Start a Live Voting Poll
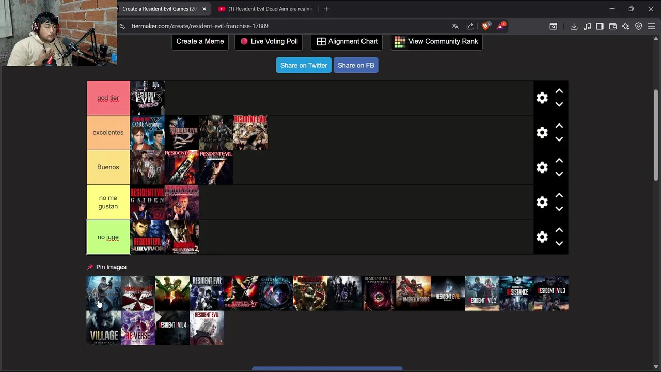661x372 pixels. click(269, 41)
